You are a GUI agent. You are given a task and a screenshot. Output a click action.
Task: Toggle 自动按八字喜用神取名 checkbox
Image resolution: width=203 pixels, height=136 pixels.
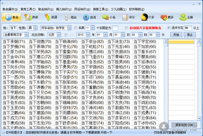tap(127, 27)
